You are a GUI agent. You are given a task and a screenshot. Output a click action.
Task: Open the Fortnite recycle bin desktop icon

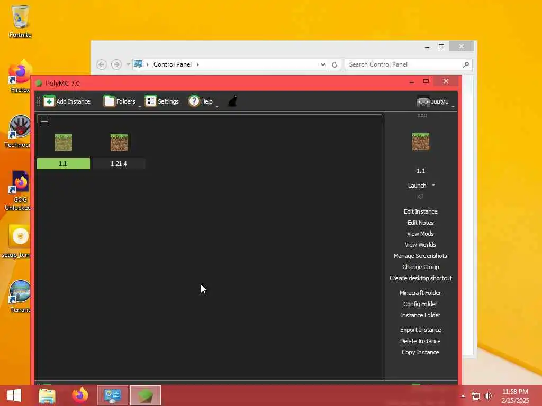20,21
